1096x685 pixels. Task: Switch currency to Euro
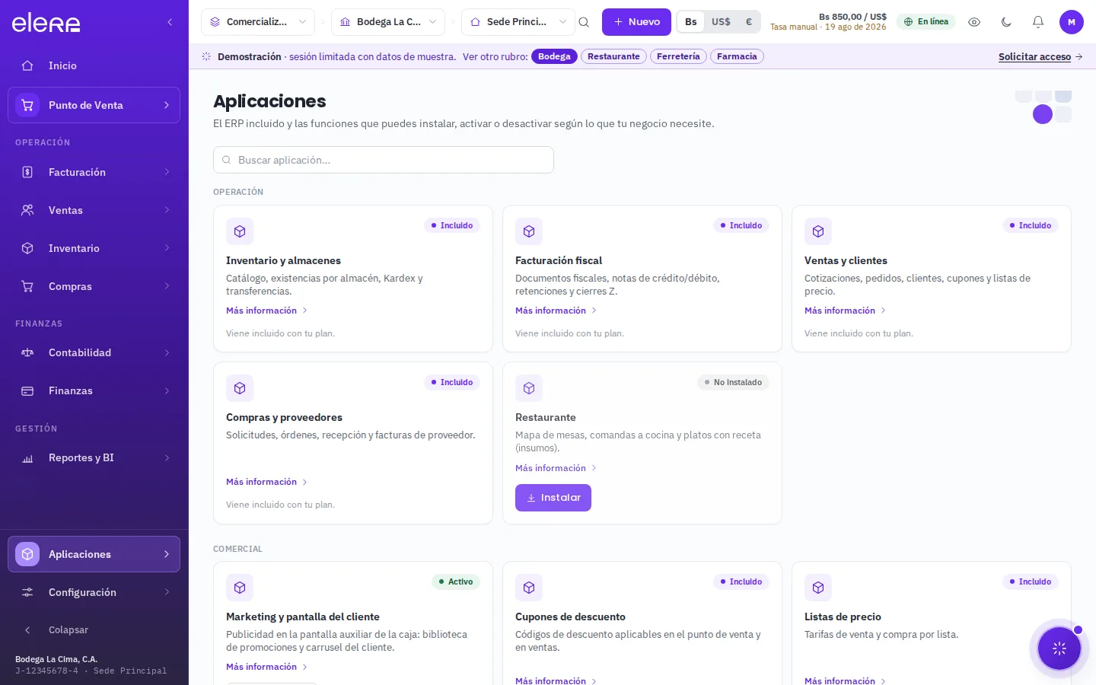[749, 22]
